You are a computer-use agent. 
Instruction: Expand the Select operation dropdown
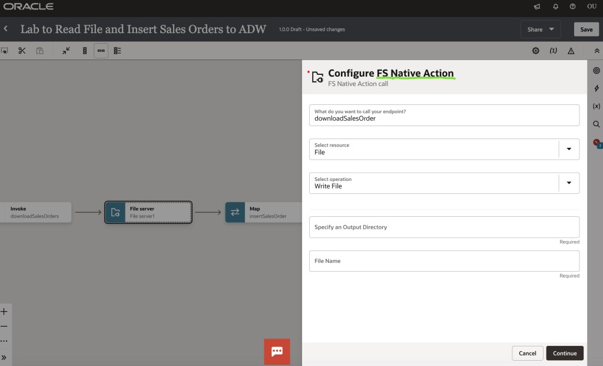tap(568, 183)
